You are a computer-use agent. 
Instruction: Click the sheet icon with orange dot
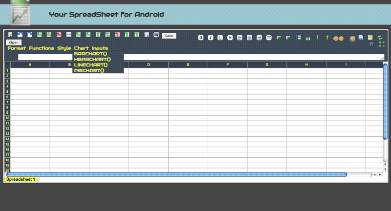(147, 35)
